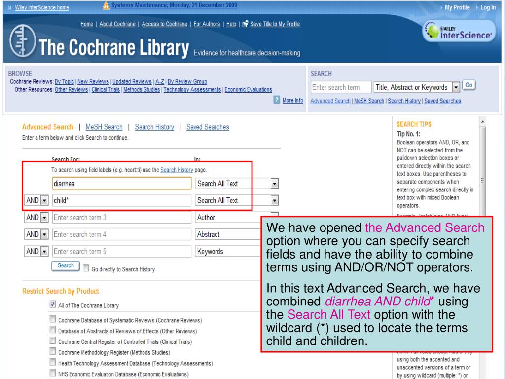Click the MeSH Search link in the top Search box
Viewport: 505px width, 379px height.
(369, 101)
